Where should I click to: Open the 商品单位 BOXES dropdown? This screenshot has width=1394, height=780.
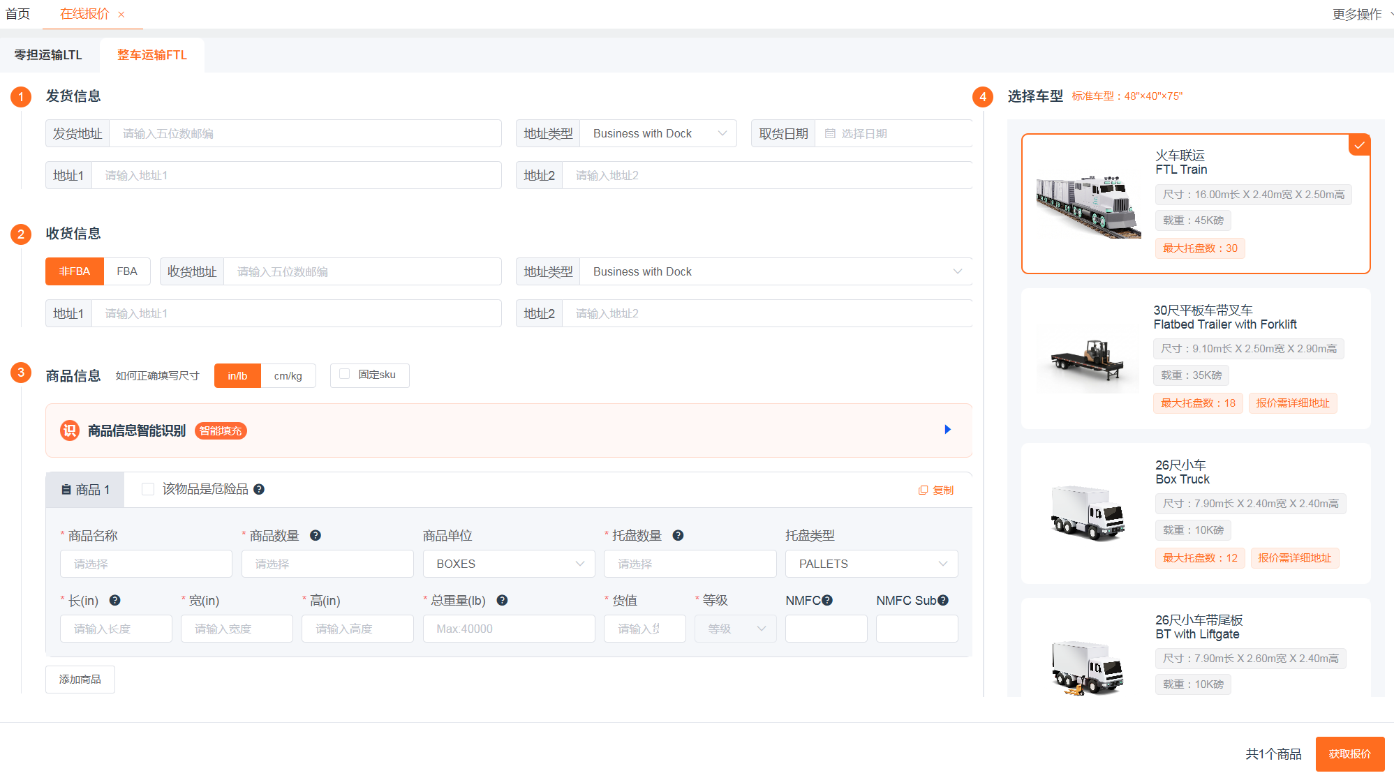509,564
